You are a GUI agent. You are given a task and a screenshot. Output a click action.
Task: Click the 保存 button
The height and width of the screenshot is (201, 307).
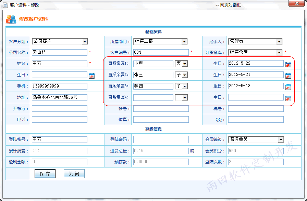point(45,174)
